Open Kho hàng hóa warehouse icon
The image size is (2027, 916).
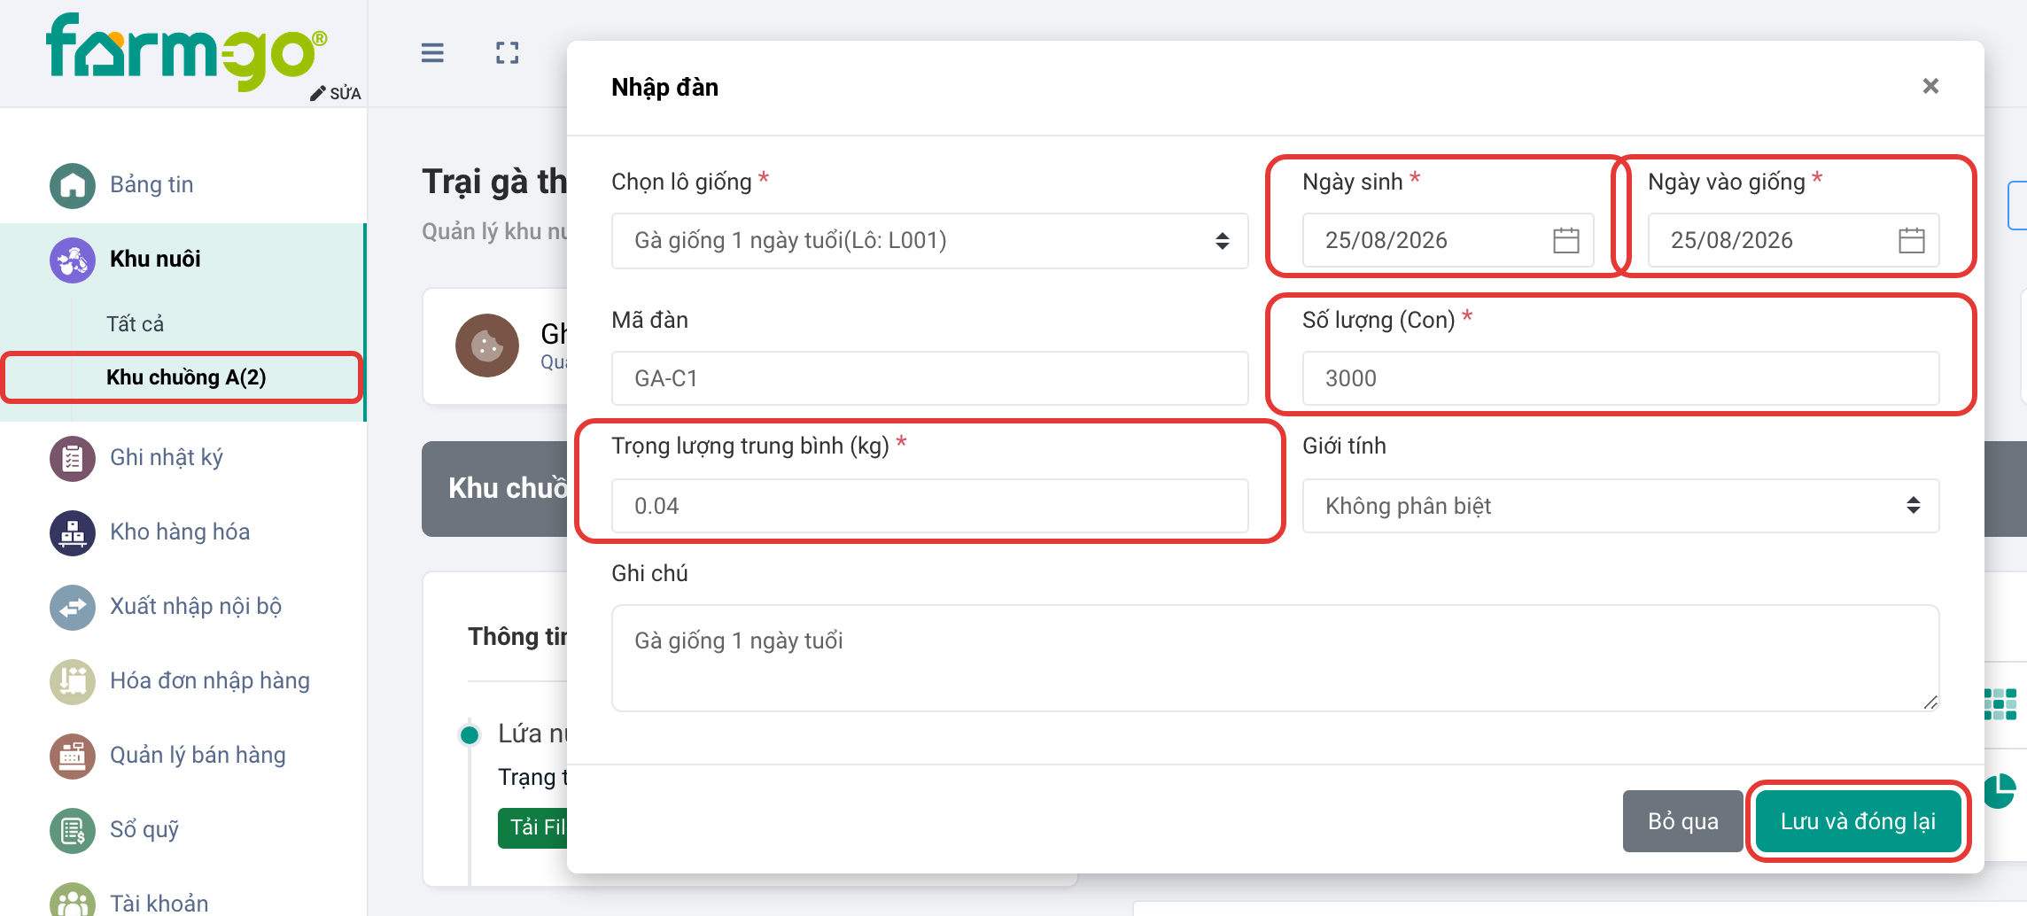coord(73,532)
